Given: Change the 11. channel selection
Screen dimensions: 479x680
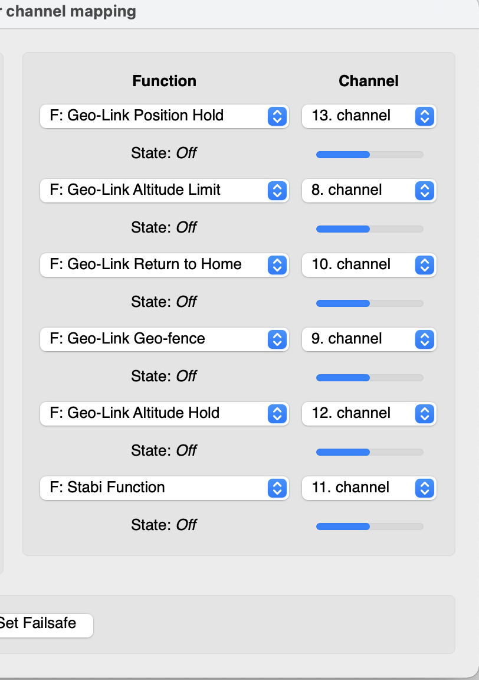Looking at the screenshot, I should point(369,488).
